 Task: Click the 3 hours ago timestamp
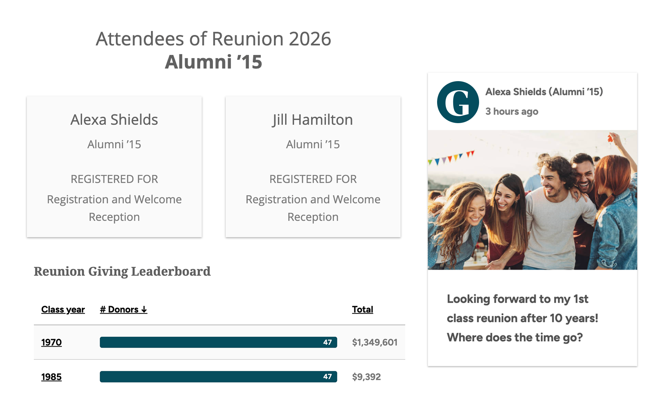point(512,111)
